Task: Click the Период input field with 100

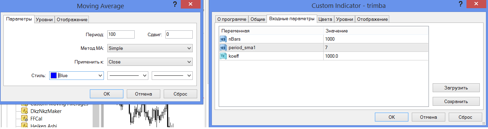Action: 121,34
